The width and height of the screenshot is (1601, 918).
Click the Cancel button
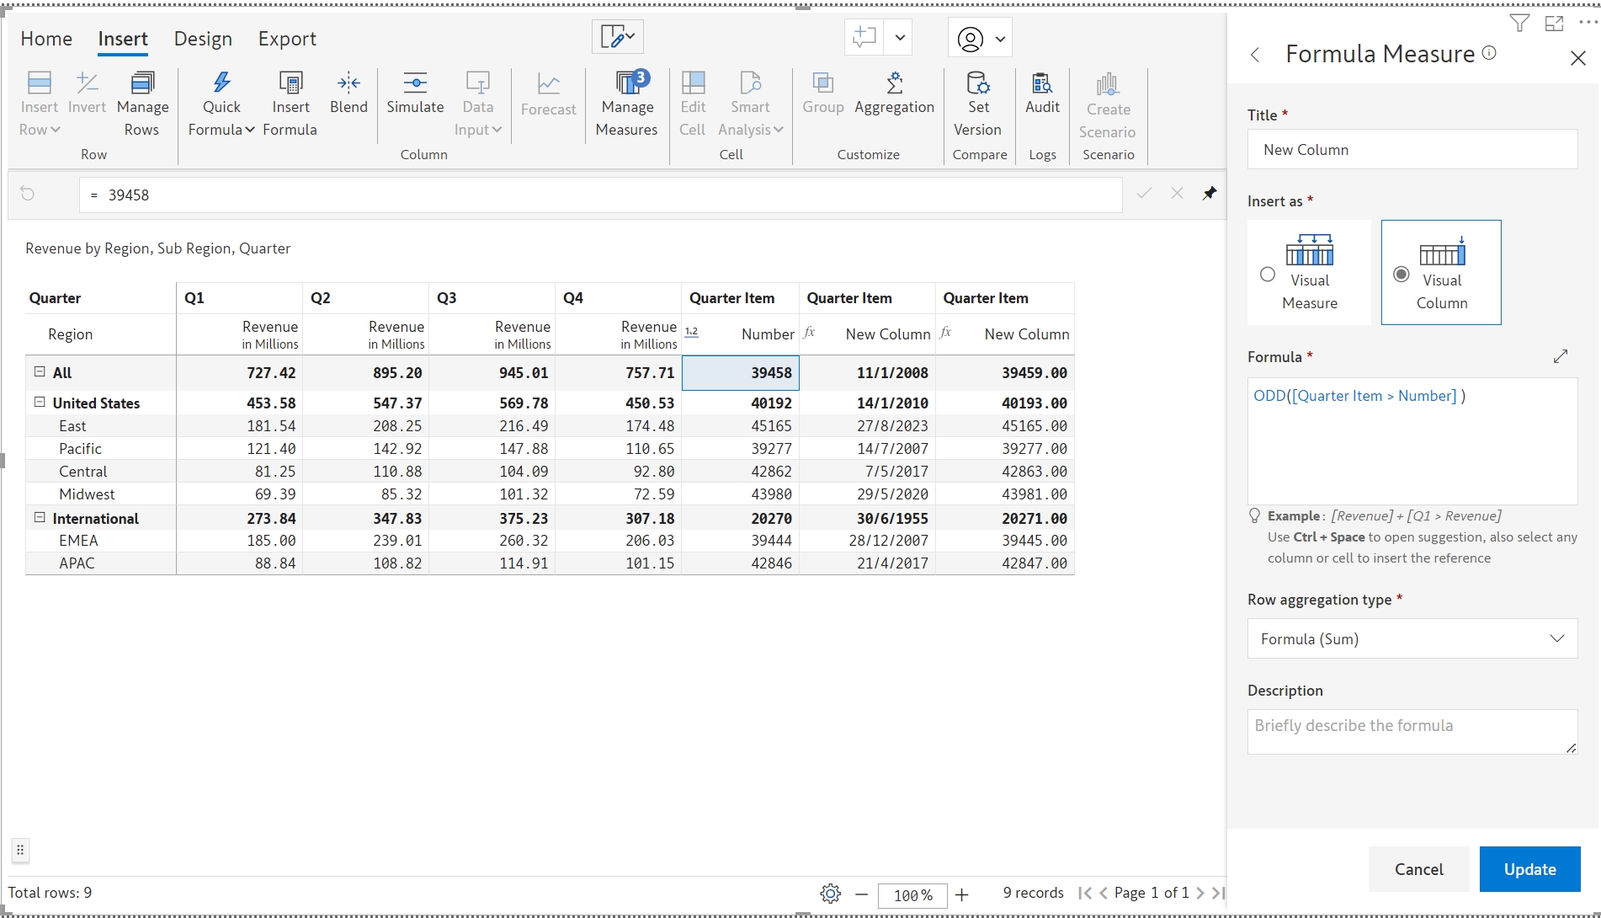1418,869
